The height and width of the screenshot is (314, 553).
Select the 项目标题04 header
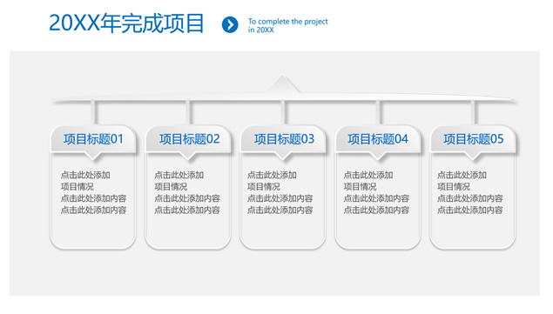[x=378, y=139]
